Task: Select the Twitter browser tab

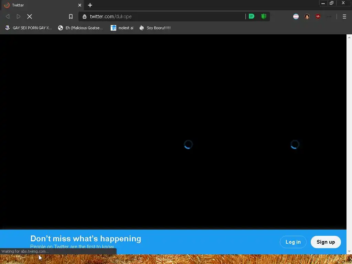Action: click(42, 5)
